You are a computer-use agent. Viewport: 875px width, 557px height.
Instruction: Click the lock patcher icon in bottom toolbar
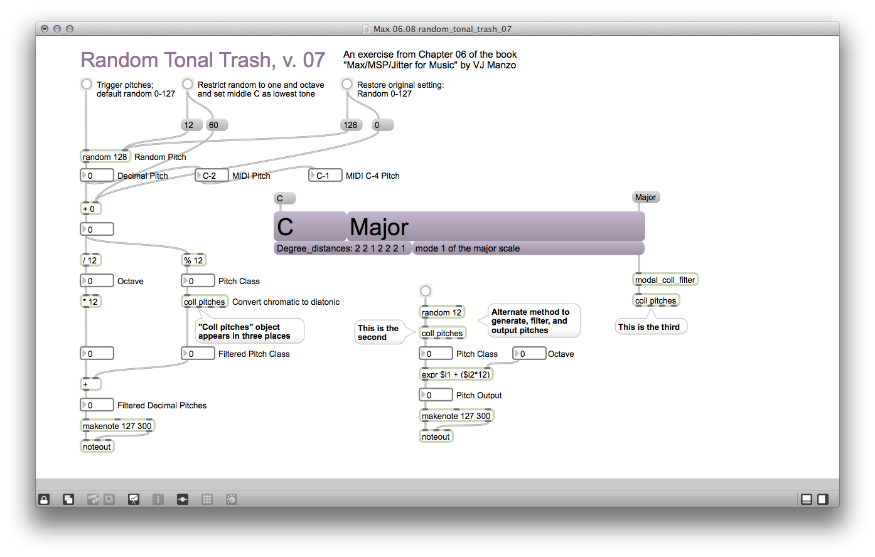pyautogui.click(x=44, y=499)
